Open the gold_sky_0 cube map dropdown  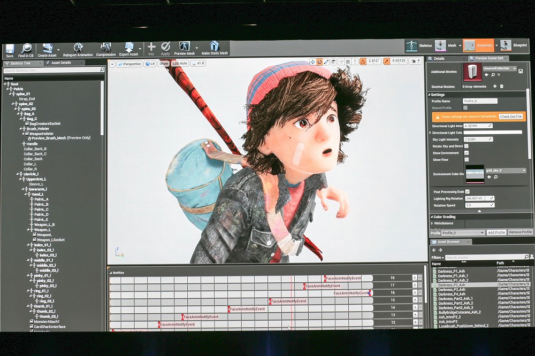506,170
